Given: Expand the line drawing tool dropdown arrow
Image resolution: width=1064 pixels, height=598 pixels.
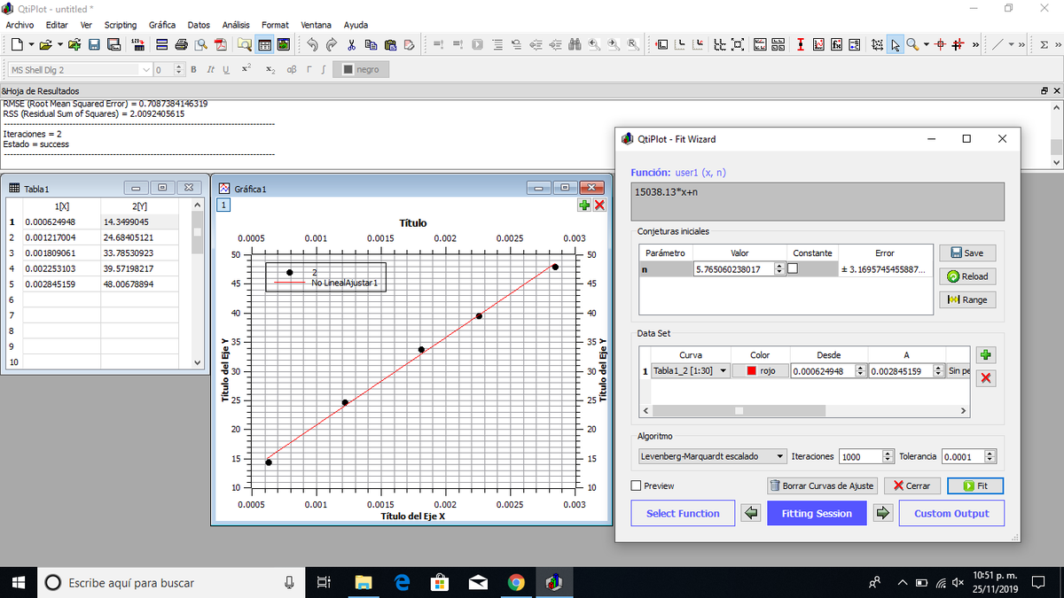Looking at the screenshot, I should tap(1011, 44).
